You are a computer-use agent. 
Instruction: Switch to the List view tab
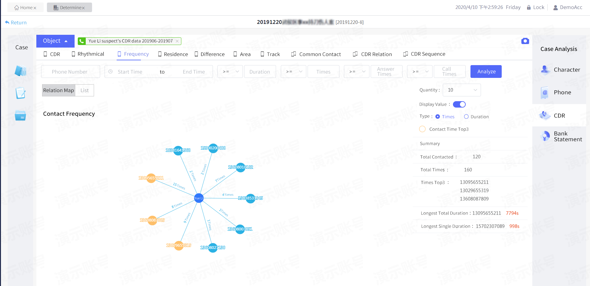[84, 90]
